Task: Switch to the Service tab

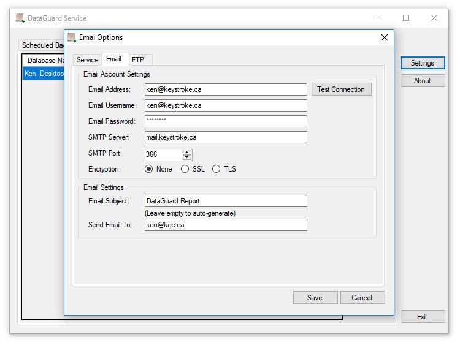Action: click(87, 60)
